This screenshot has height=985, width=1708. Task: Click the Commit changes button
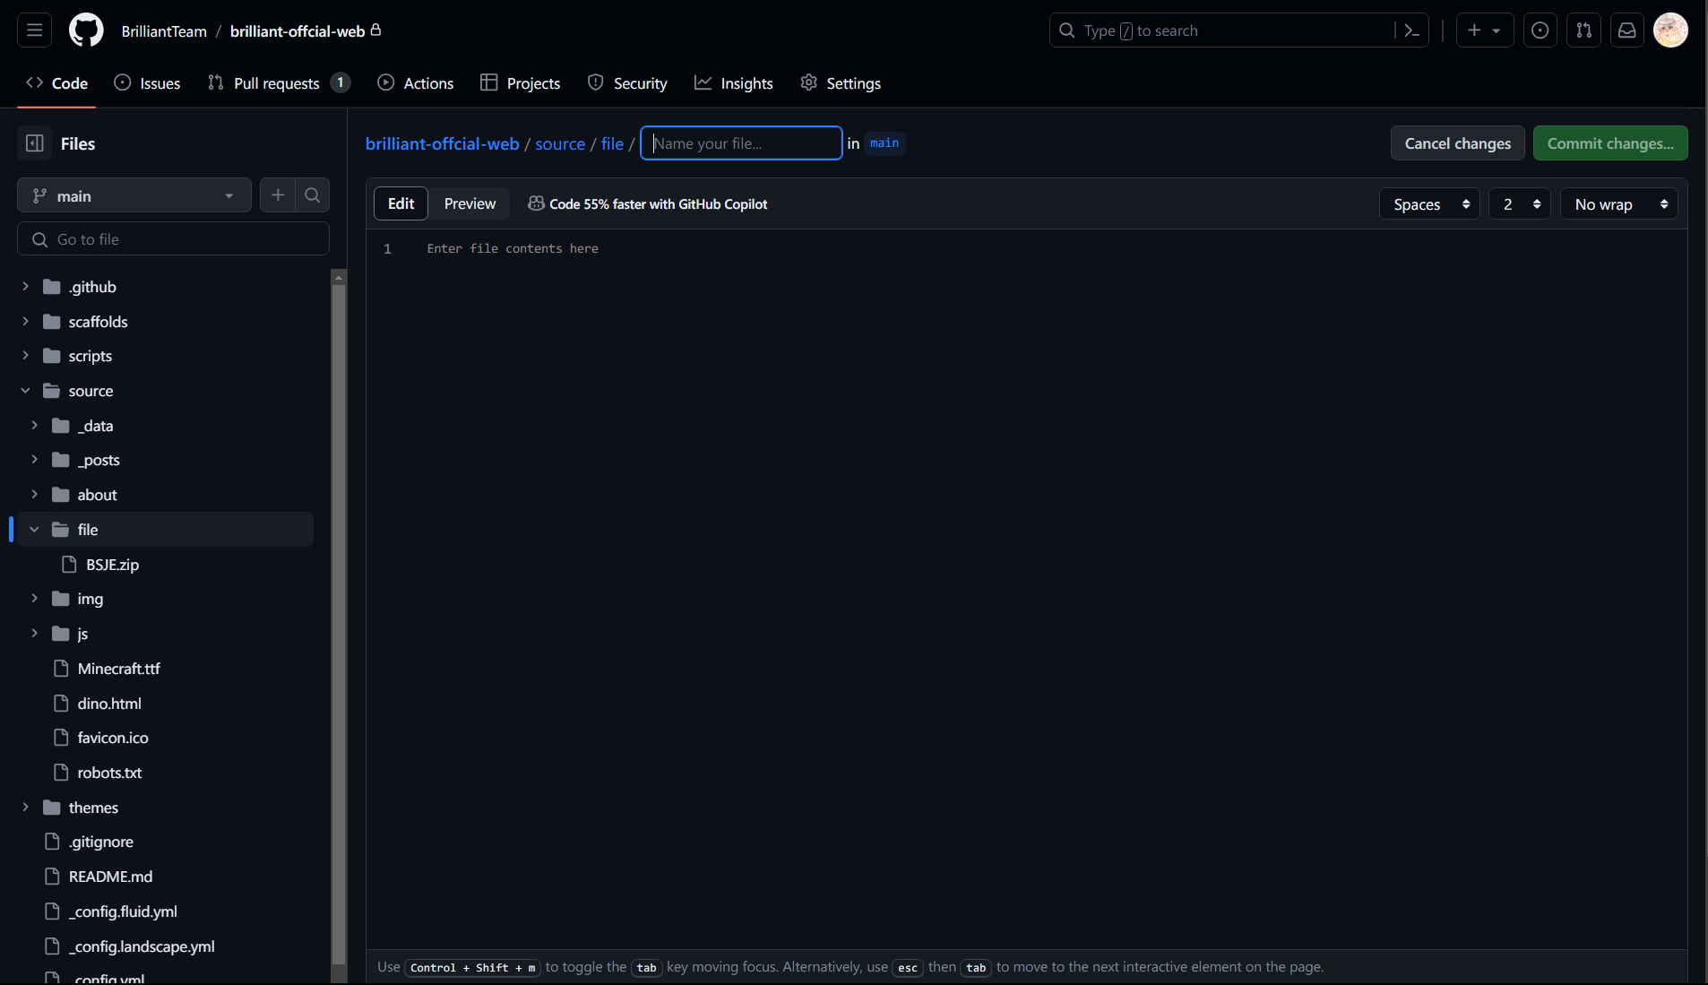click(x=1610, y=143)
